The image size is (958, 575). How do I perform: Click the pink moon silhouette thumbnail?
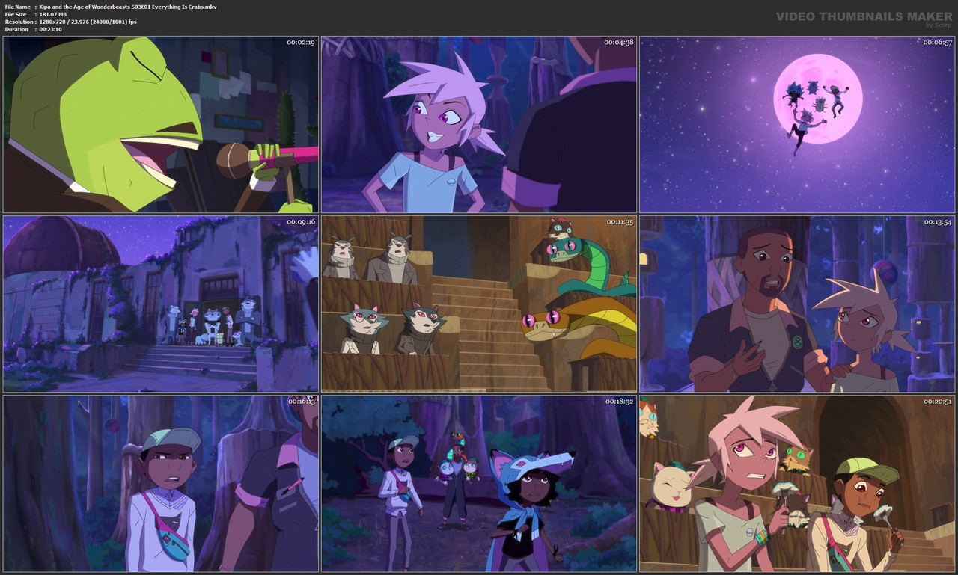click(x=796, y=124)
